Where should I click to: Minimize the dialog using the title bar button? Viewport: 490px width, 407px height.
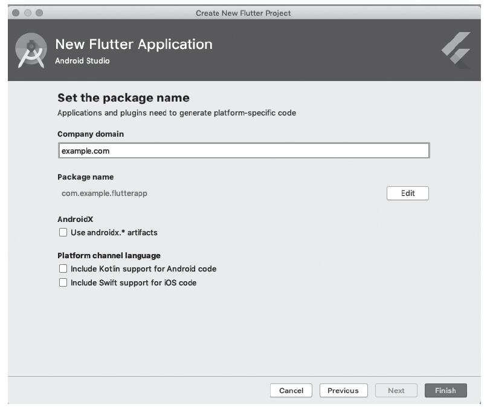tap(28, 13)
